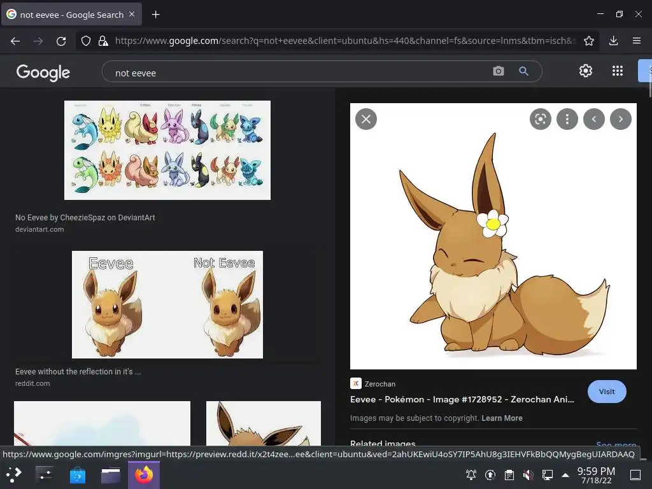652x489 pixels.
Task: View site security via padlock icon
Action: (103, 41)
